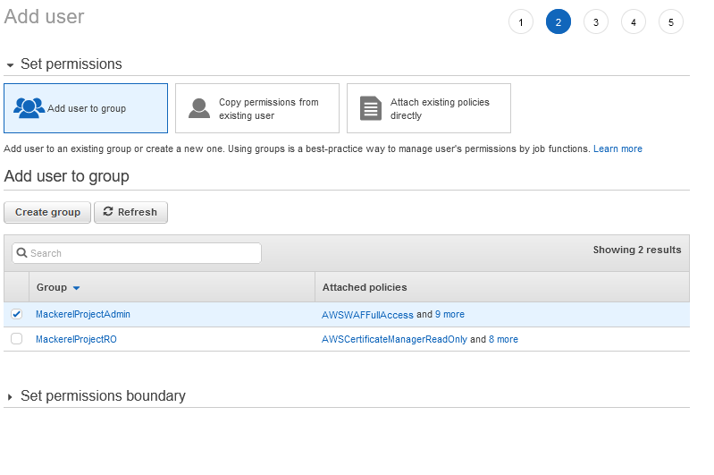Click the single user silhouette icon
The height and width of the screenshot is (475, 714).
[199, 108]
